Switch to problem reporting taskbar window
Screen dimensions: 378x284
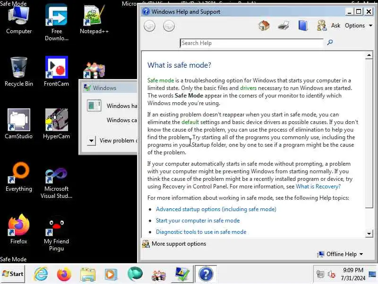click(x=182, y=274)
